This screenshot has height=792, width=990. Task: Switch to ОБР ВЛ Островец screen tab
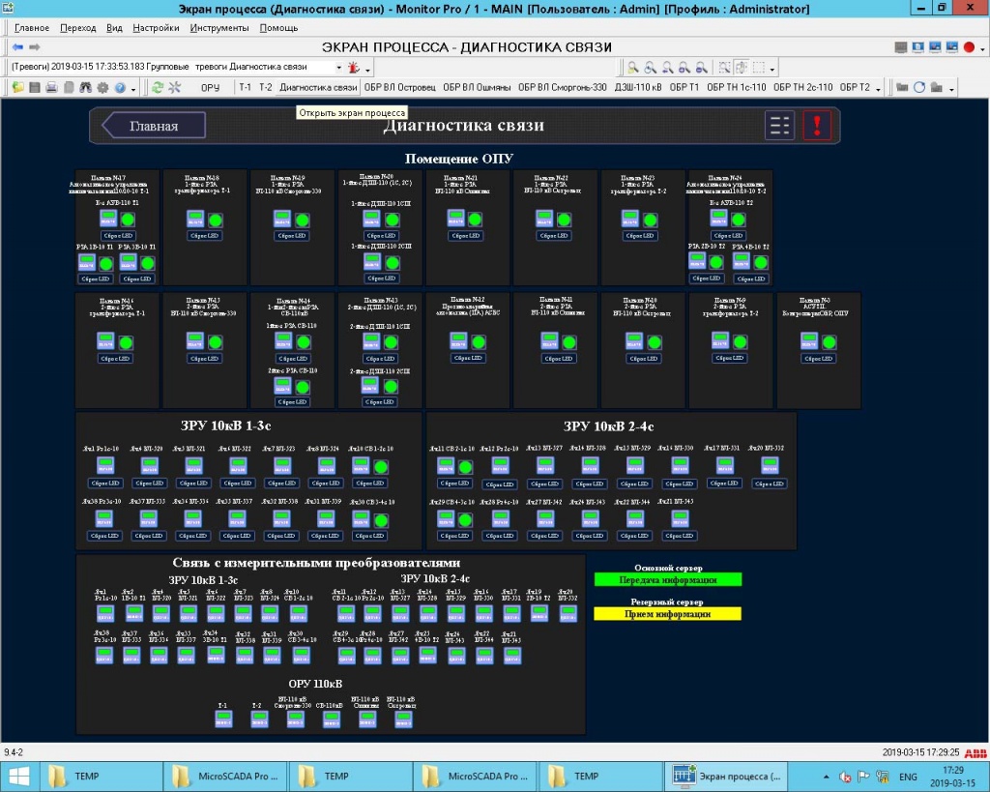click(x=399, y=87)
